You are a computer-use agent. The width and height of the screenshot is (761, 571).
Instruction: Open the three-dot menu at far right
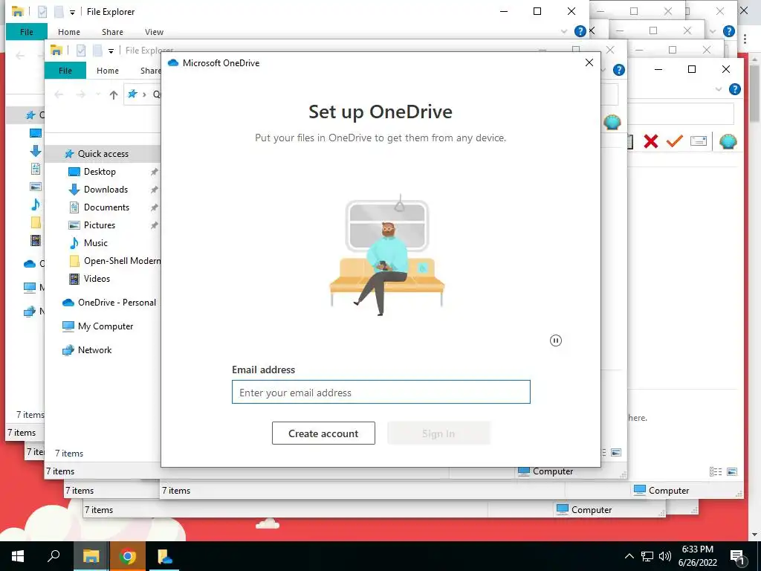(x=745, y=39)
